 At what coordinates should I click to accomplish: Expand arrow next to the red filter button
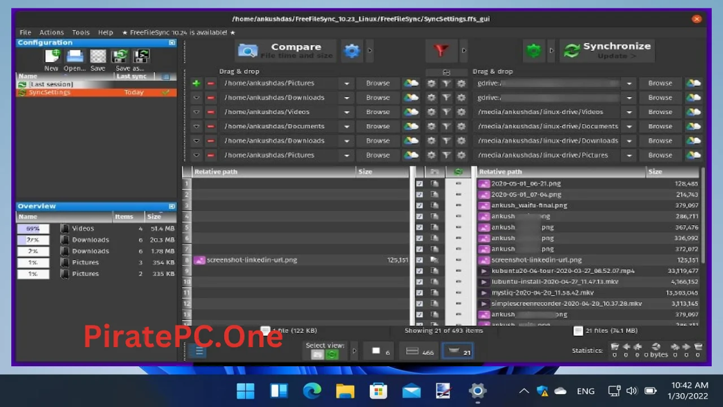pos(464,51)
